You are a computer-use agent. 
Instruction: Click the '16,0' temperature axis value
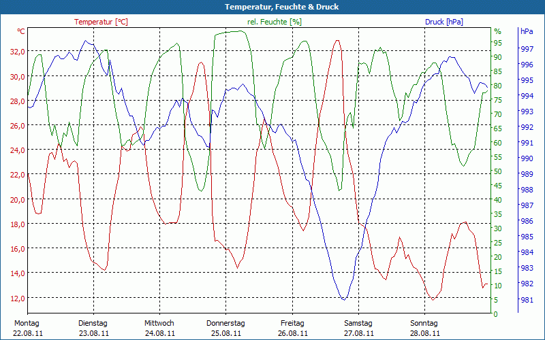(18, 249)
